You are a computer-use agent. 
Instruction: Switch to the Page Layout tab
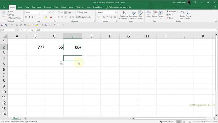pyautogui.click(x=36, y=7)
